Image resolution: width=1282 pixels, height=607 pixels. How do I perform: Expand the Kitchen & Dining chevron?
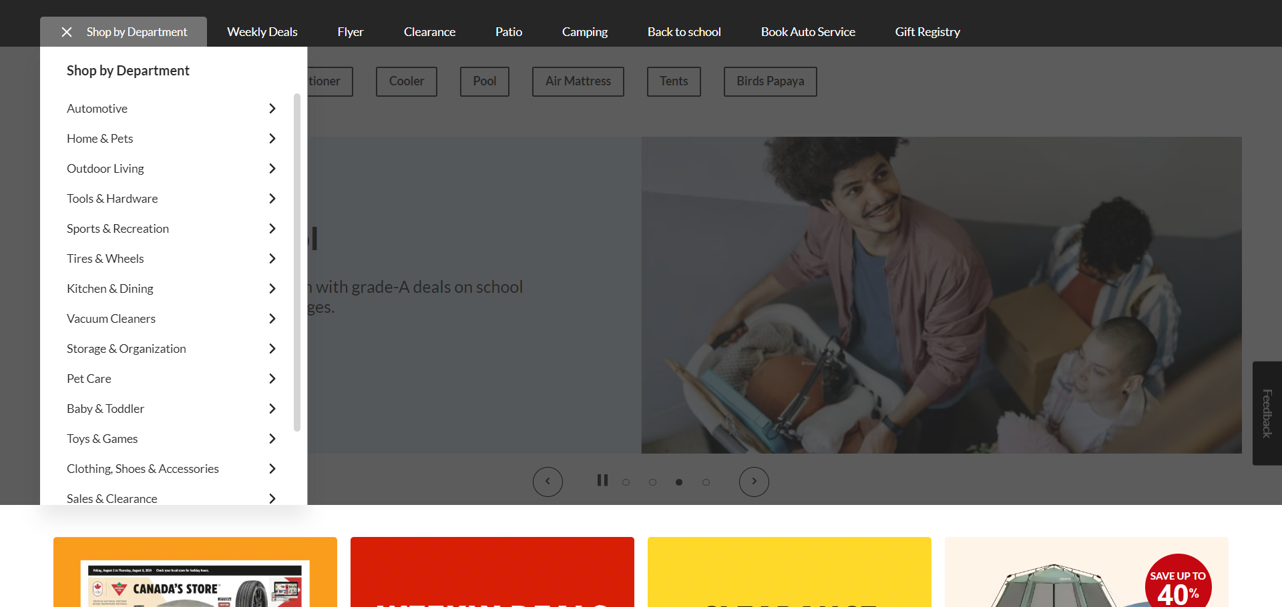(x=272, y=289)
